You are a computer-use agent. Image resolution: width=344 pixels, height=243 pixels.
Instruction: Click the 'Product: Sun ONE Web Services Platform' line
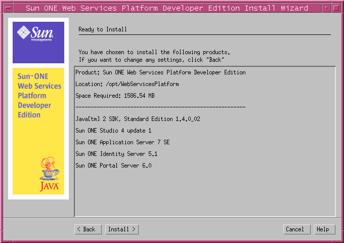pyautogui.click(x=160, y=72)
